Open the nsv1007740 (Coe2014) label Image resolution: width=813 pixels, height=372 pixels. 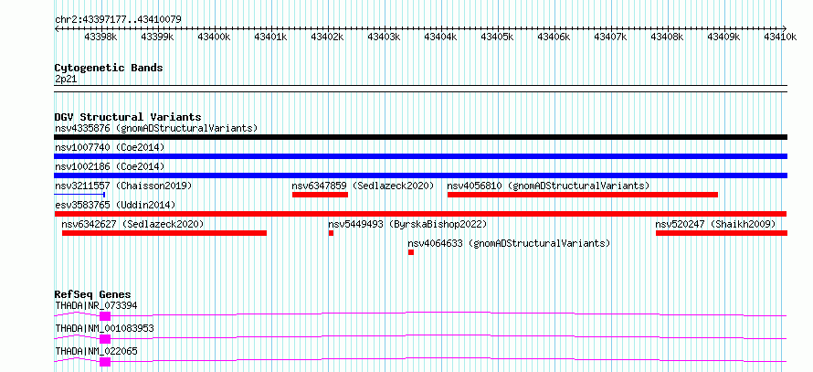pos(110,147)
